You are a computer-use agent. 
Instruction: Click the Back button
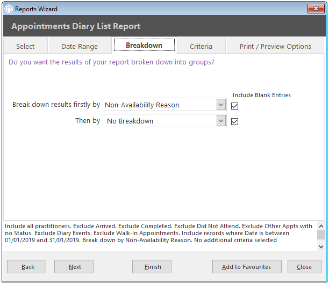pyautogui.click(x=27, y=267)
